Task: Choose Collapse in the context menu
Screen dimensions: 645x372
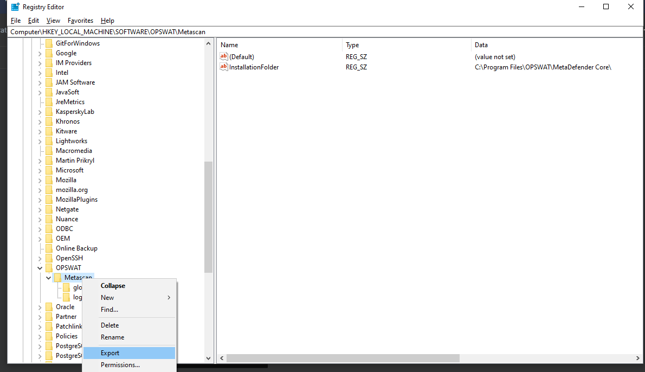Action: pos(129,286)
